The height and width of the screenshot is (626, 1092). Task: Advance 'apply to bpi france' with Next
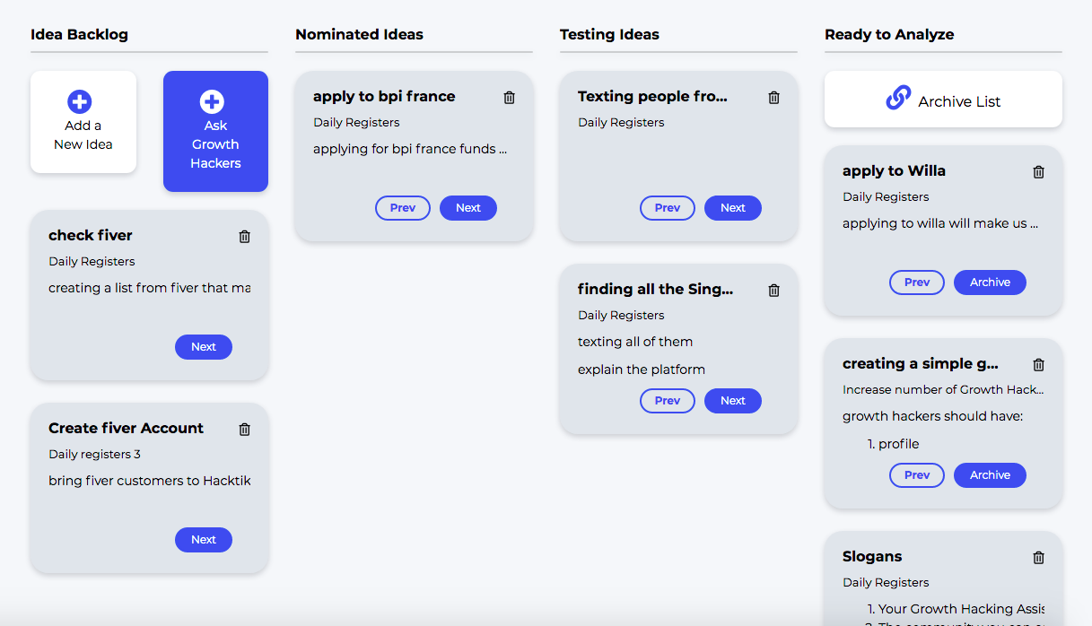coord(468,208)
